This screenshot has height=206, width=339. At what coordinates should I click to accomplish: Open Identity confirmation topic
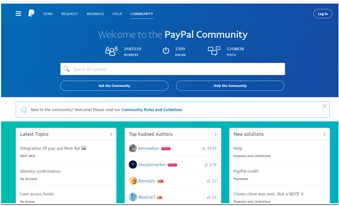40,171
